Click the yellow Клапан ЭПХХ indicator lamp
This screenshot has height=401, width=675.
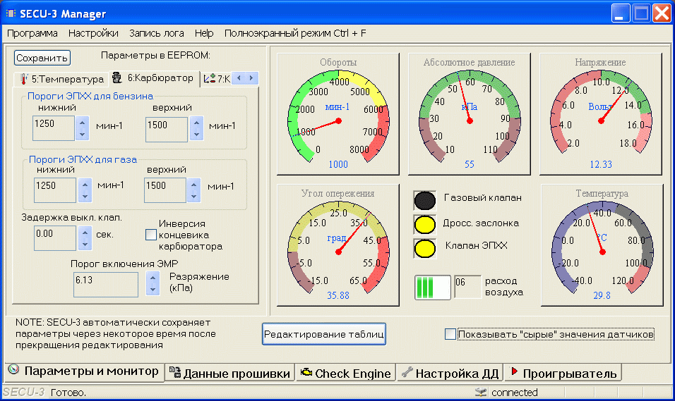coord(424,248)
